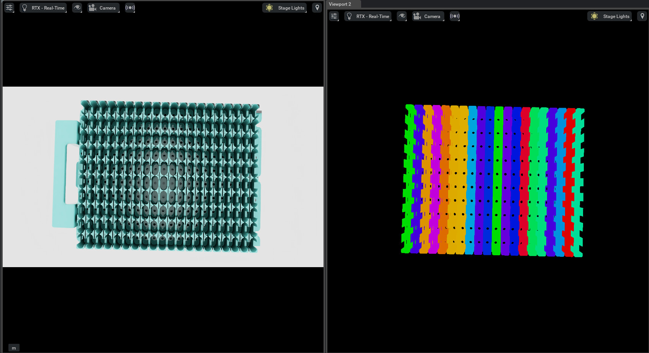649x353 pixels.
Task: Select the camera icon in Viewport 2 toolbar
Action: [x=417, y=16]
